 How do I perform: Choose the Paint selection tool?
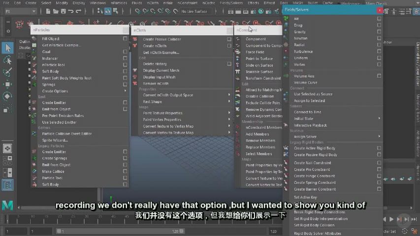pyautogui.click(x=7, y=72)
